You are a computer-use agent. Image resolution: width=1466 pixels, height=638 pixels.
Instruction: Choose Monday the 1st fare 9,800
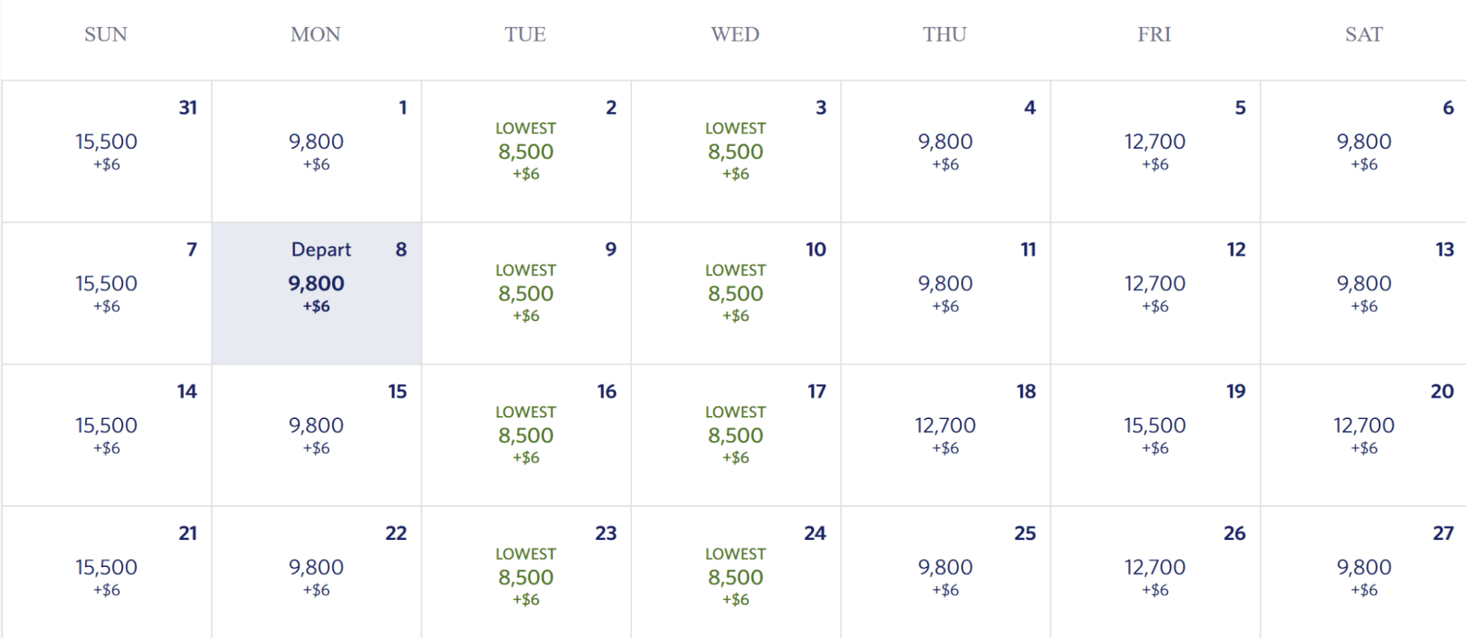tap(317, 152)
